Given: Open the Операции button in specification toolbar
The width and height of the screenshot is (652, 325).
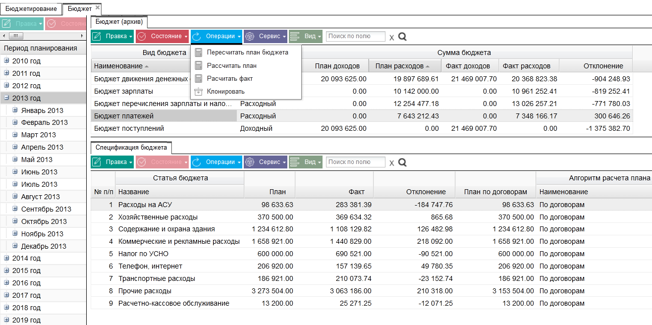Looking at the screenshot, I should tap(217, 162).
